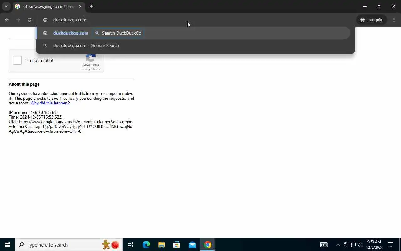Check the I'm not a robot box
401x251 pixels.
point(17,60)
